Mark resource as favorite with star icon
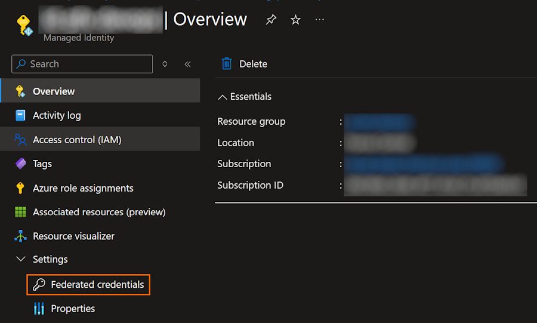The width and height of the screenshot is (537, 323). click(x=295, y=20)
